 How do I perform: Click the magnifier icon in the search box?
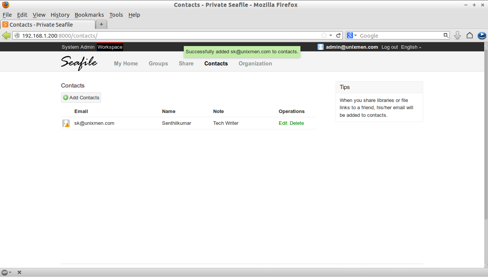pyautogui.click(x=446, y=35)
